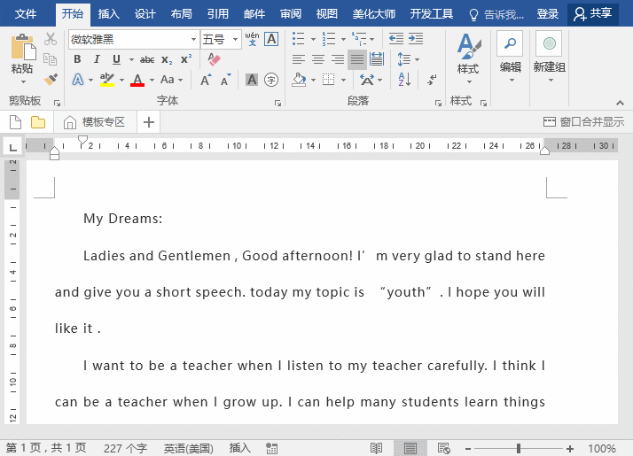Click the Superscript x² icon
Viewport: 633px width, 456px height.
point(186,59)
